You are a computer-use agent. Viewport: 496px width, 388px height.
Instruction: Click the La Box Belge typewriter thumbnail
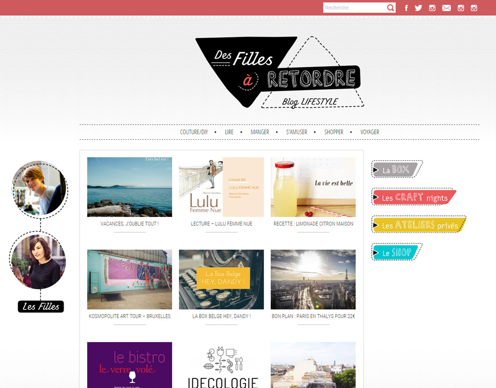click(221, 279)
